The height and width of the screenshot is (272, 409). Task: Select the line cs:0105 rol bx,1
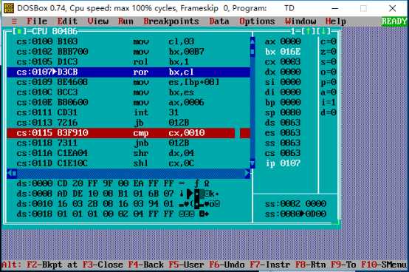tap(128, 61)
